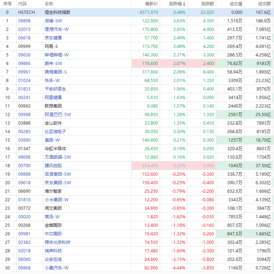
Task: Open 携程集团-S stock link
Action: (56, 72)
